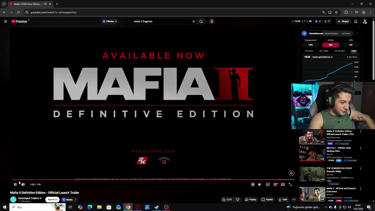375x211 pixels.
Task: Open the YouTube guide hamburger menu
Action: click(6, 21)
